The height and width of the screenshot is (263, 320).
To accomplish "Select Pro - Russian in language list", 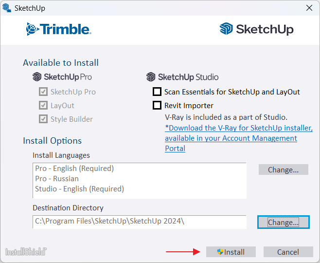I will (57, 179).
